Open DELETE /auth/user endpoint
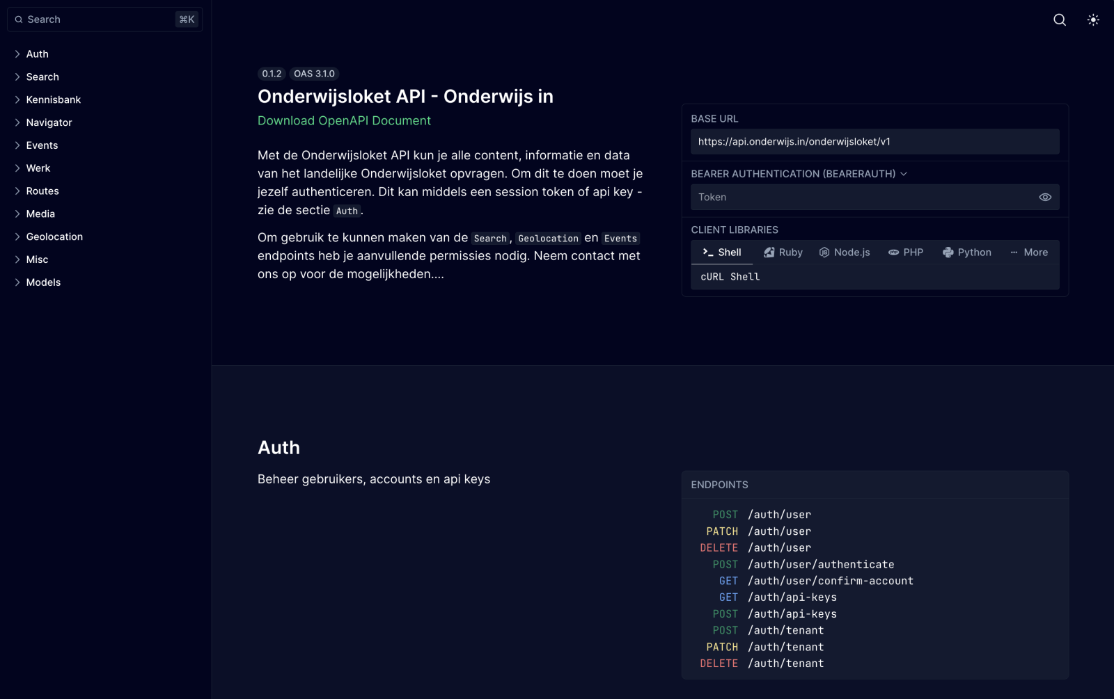 click(755, 548)
